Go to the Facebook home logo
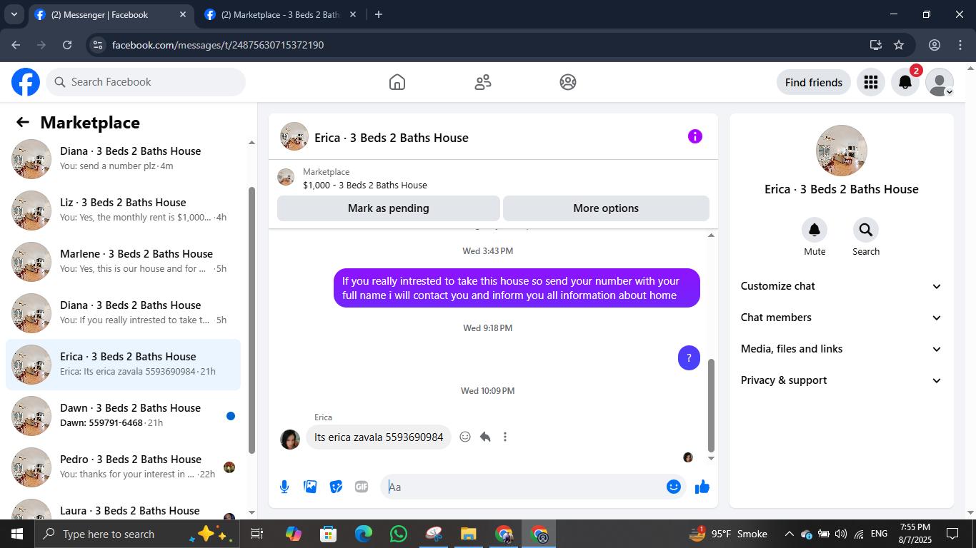Image resolution: width=976 pixels, height=548 pixels. pos(26,82)
